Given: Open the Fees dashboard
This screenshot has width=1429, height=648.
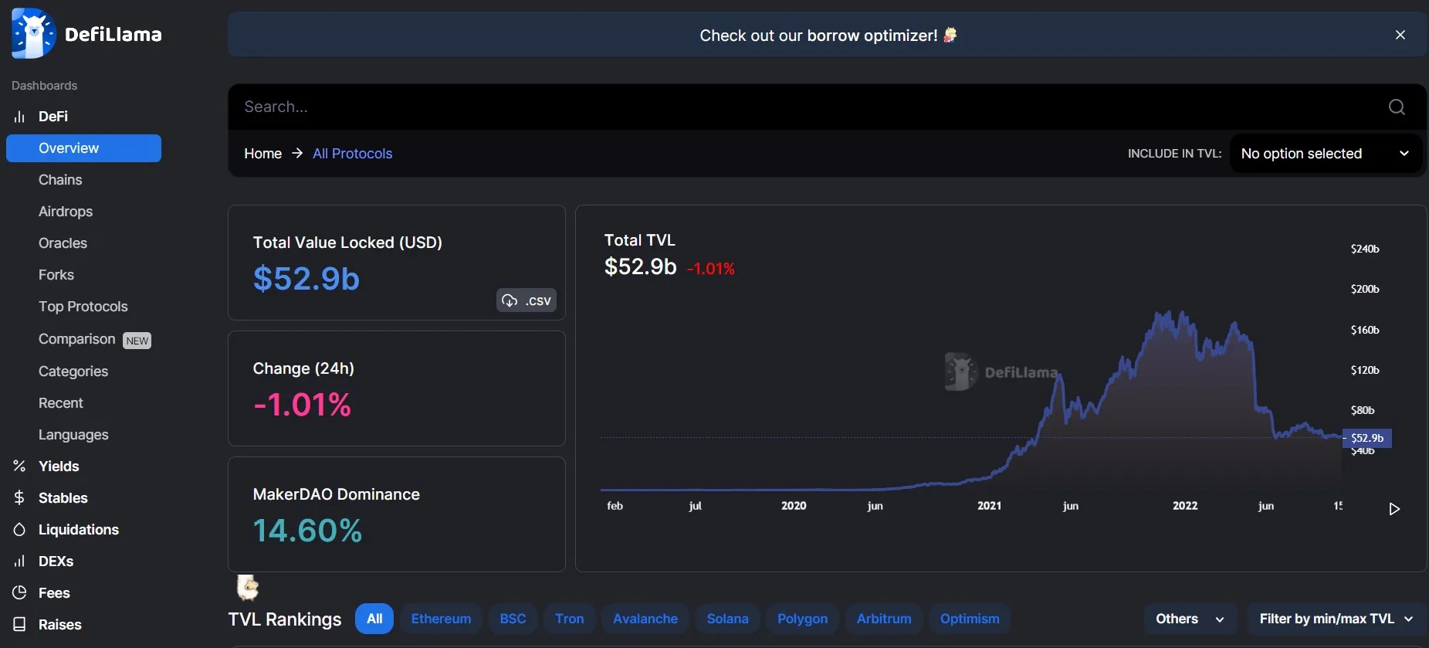Looking at the screenshot, I should tap(54, 592).
